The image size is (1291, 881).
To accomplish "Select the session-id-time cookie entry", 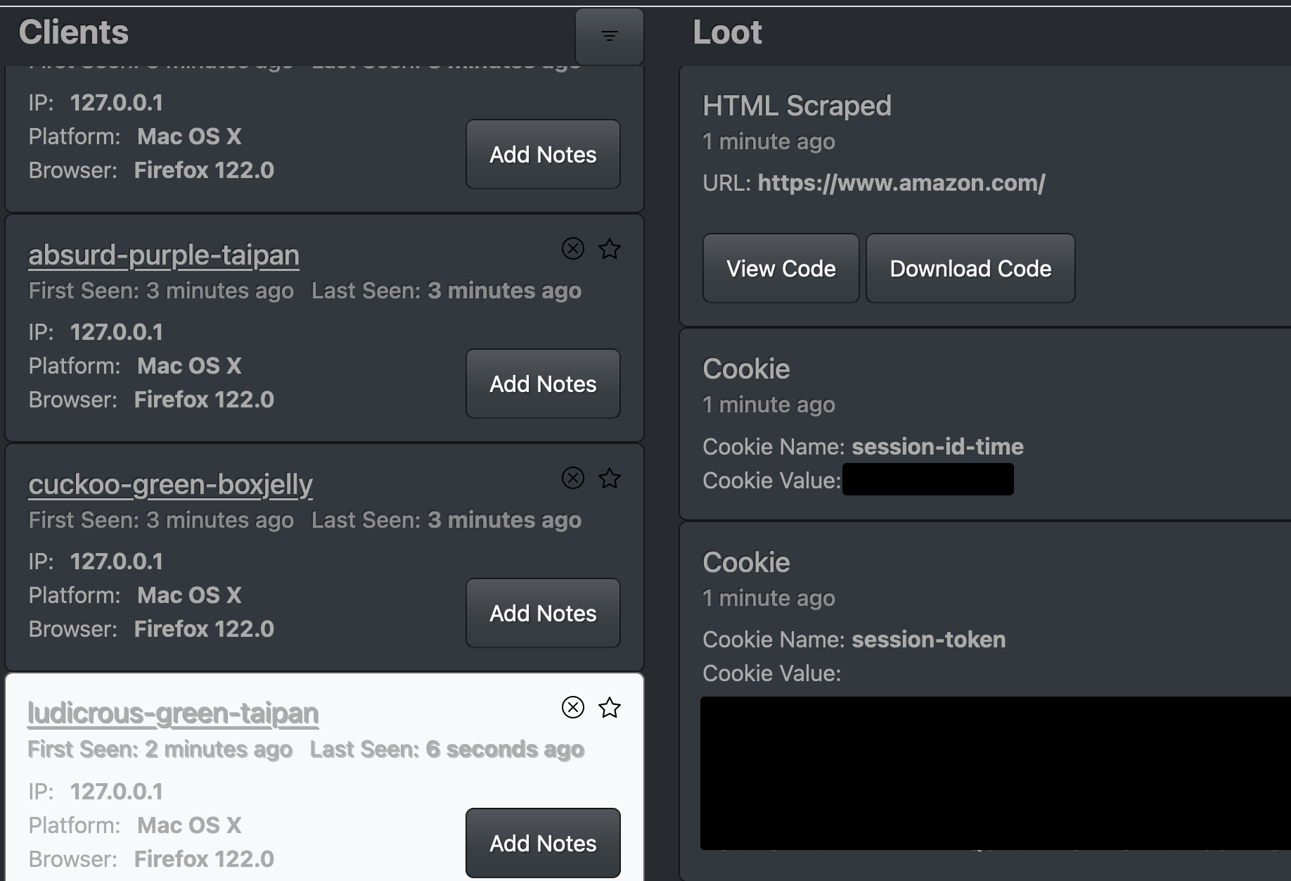I will coord(937,447).
